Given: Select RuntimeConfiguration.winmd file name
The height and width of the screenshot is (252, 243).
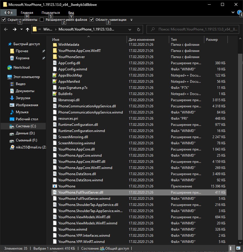Looking at the screenshot, I should click(x=81, y=131).
